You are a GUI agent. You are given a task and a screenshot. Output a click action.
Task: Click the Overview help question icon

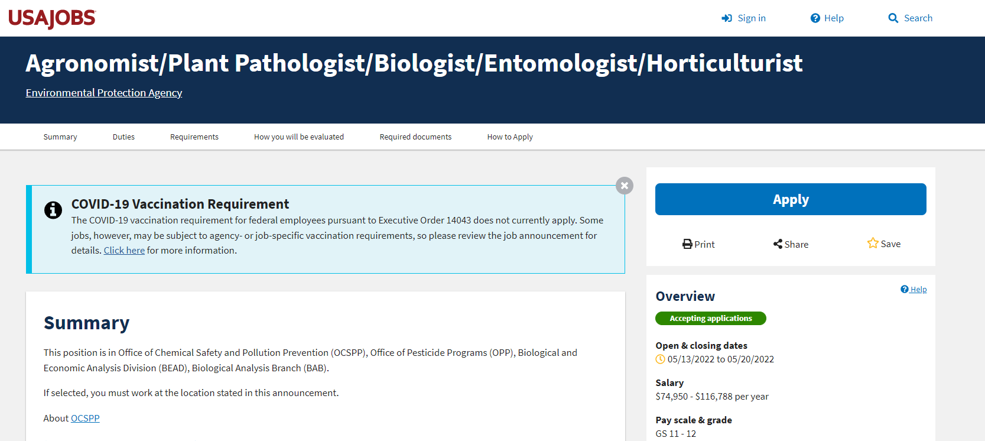click(905, 289)
